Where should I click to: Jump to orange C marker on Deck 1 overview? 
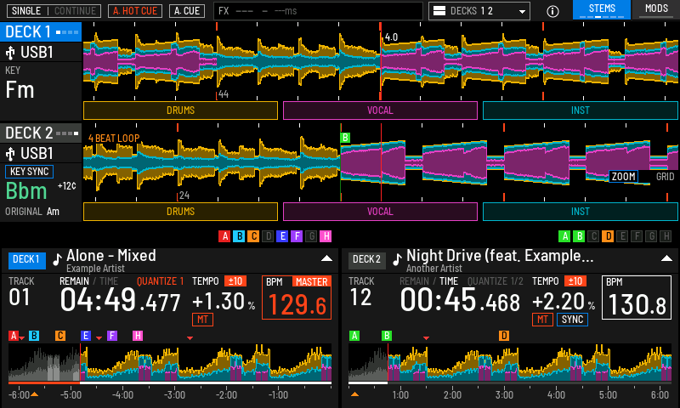click(x=59, y=336)
